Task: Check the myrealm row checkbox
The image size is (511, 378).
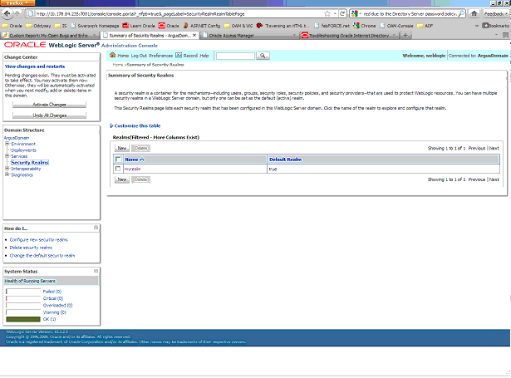Action: (x=118, y=169)
